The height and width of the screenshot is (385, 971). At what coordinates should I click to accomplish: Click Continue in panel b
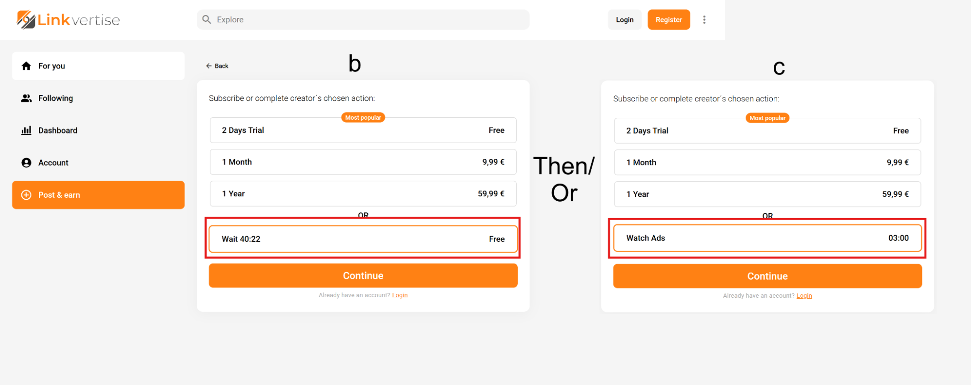click(x=363, y=275)
